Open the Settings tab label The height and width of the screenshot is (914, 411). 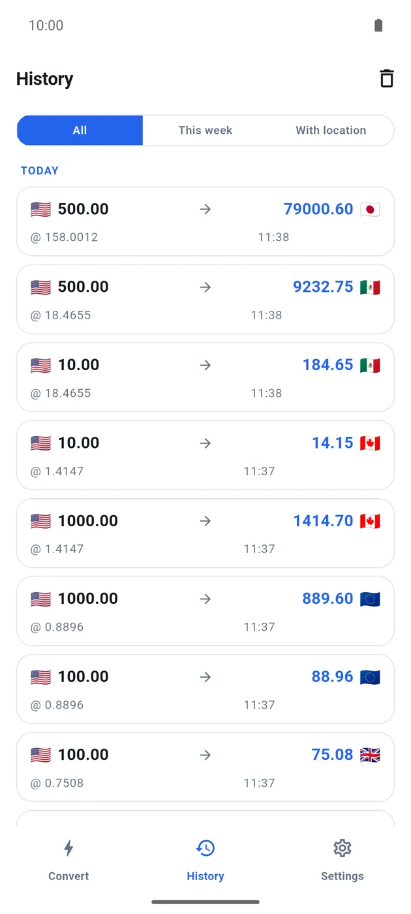[x=342, y=876]
